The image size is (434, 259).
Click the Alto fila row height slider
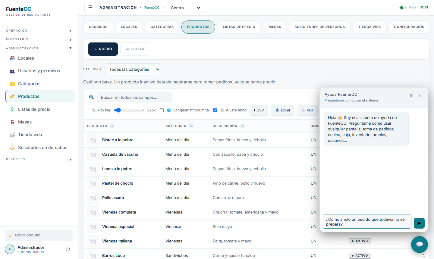129,110
